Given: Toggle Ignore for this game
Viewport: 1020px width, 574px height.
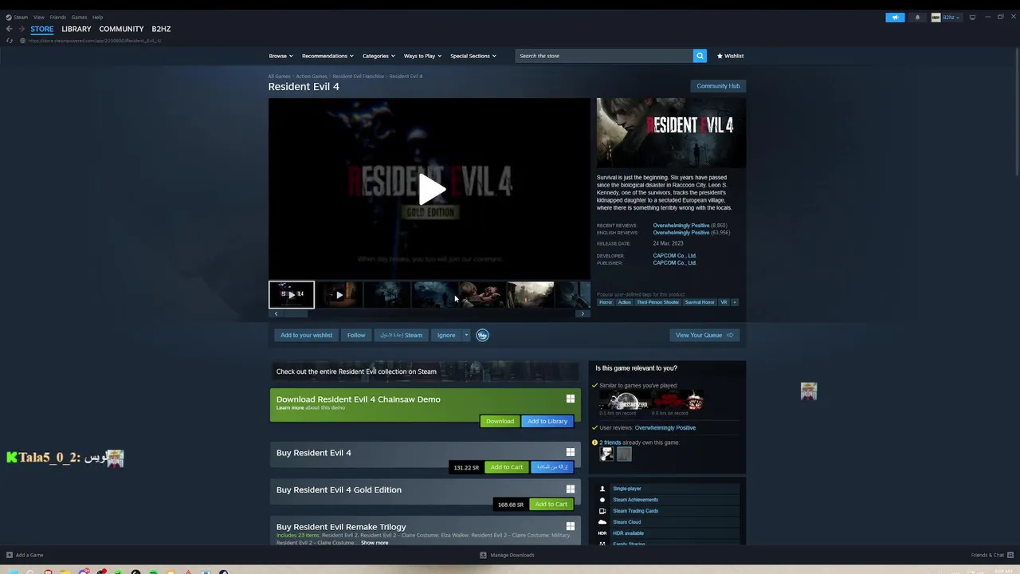Looking at the screenshot, I should click(446, 335).
